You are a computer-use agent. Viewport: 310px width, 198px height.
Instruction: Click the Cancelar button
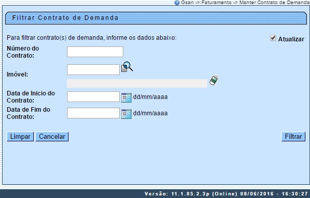pos(52,136)
